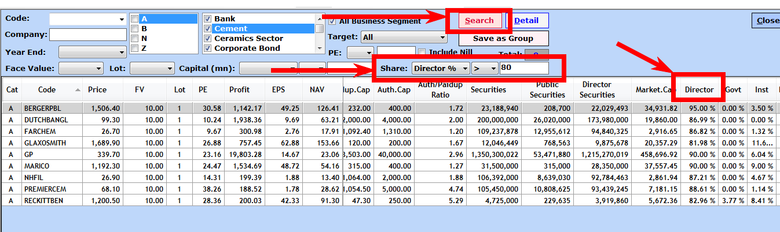The width and height of the screenshot is (780, 232).
Task: Click the Detail button
Action: tap(526, 21)
